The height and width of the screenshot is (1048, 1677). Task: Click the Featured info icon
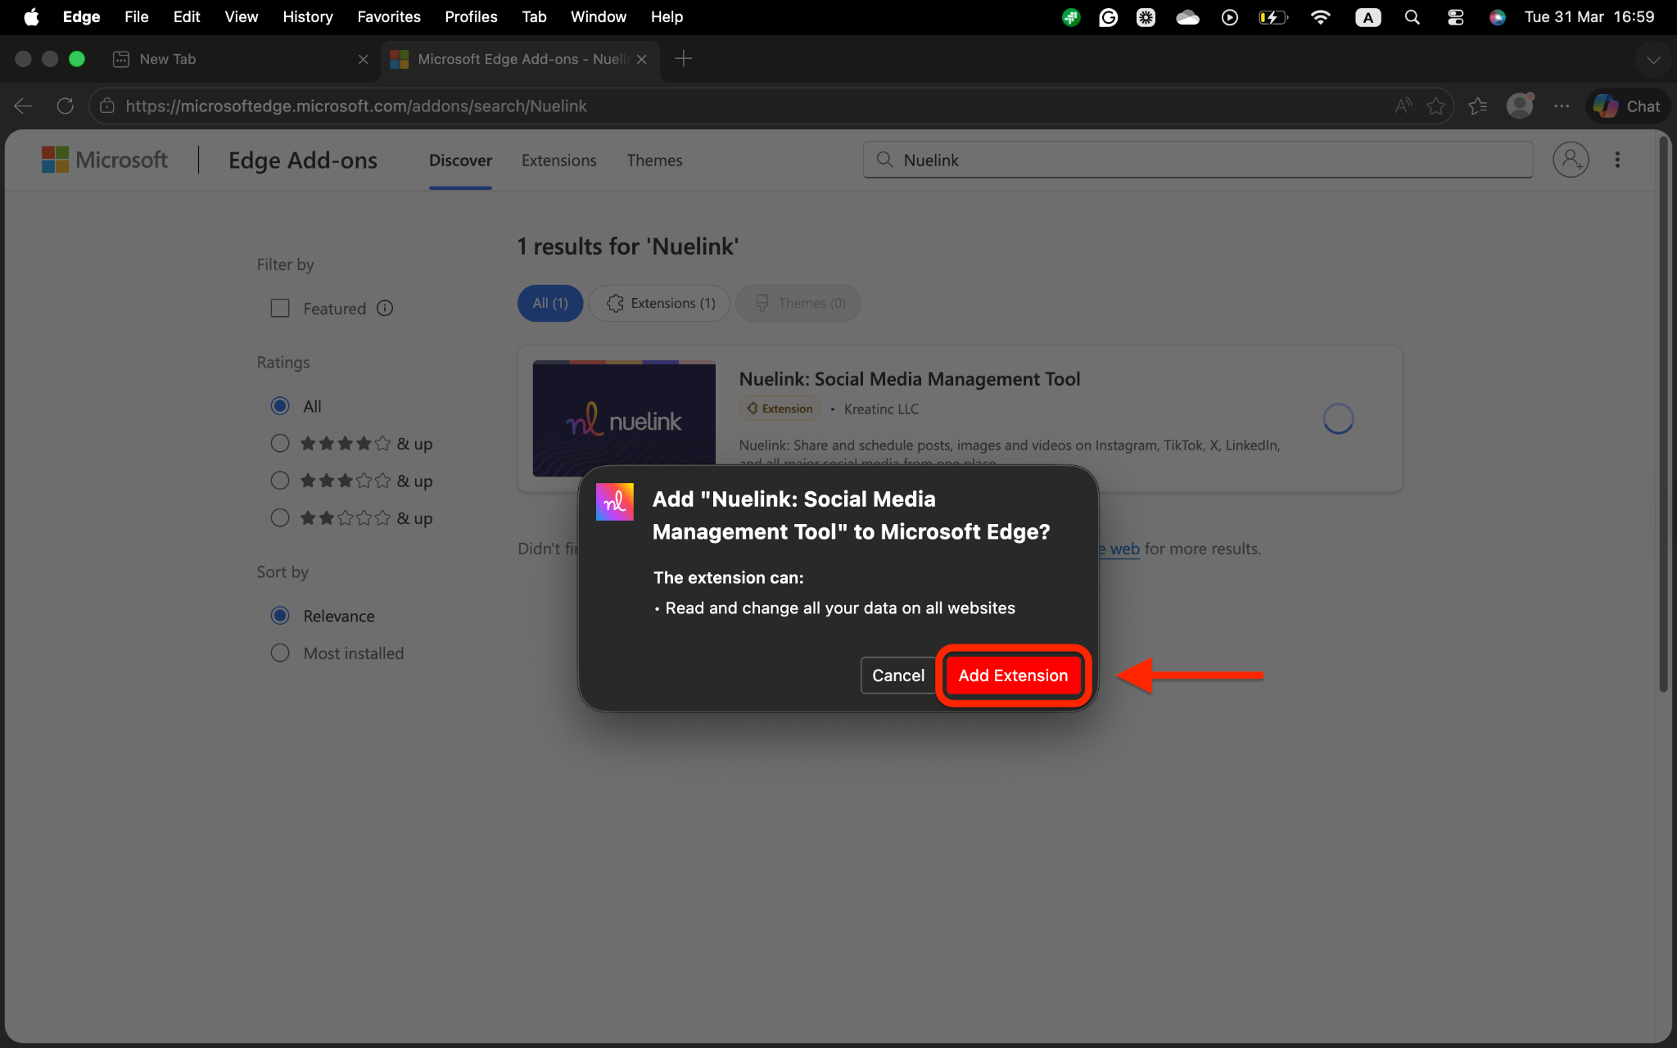[x=385, y=308]
